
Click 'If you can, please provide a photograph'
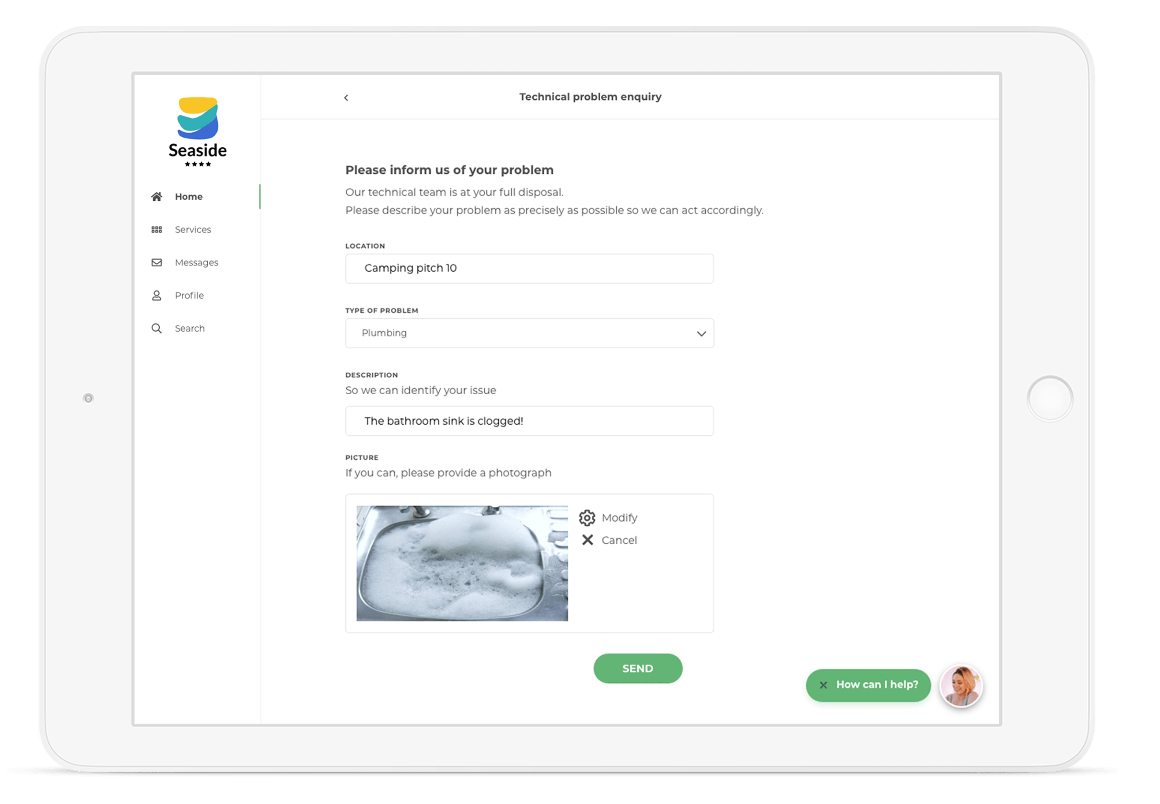pos(448,473)
